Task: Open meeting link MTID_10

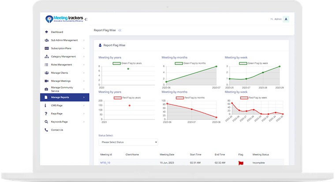Action: [105, 163]
